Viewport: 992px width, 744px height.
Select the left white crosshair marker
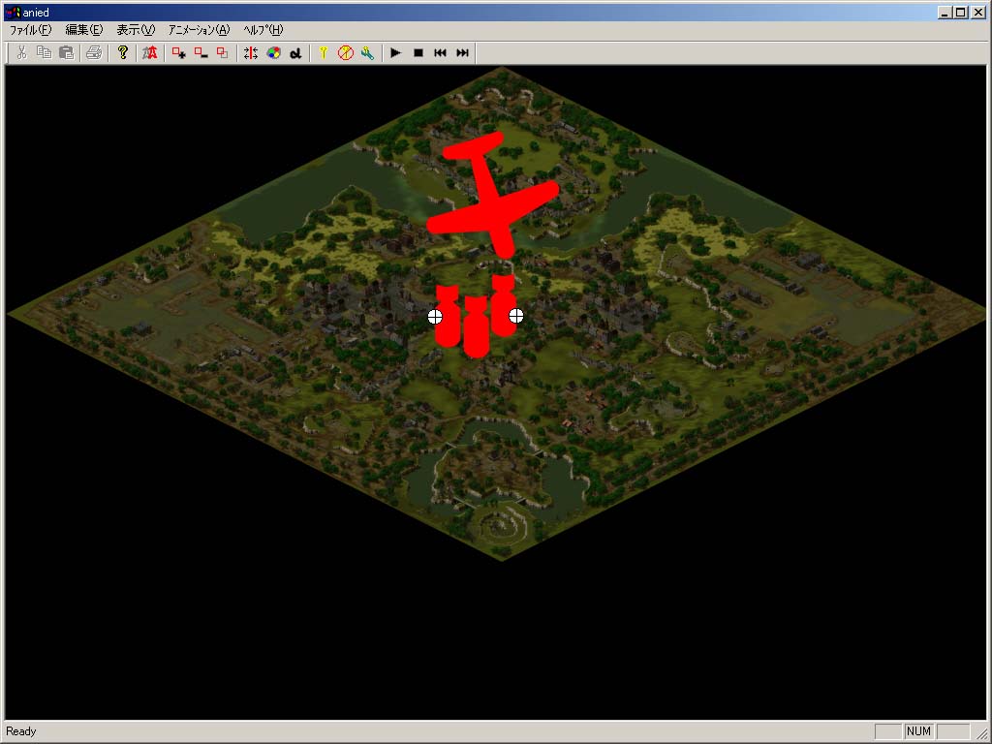pyautogui.click(x=435, y=317)
